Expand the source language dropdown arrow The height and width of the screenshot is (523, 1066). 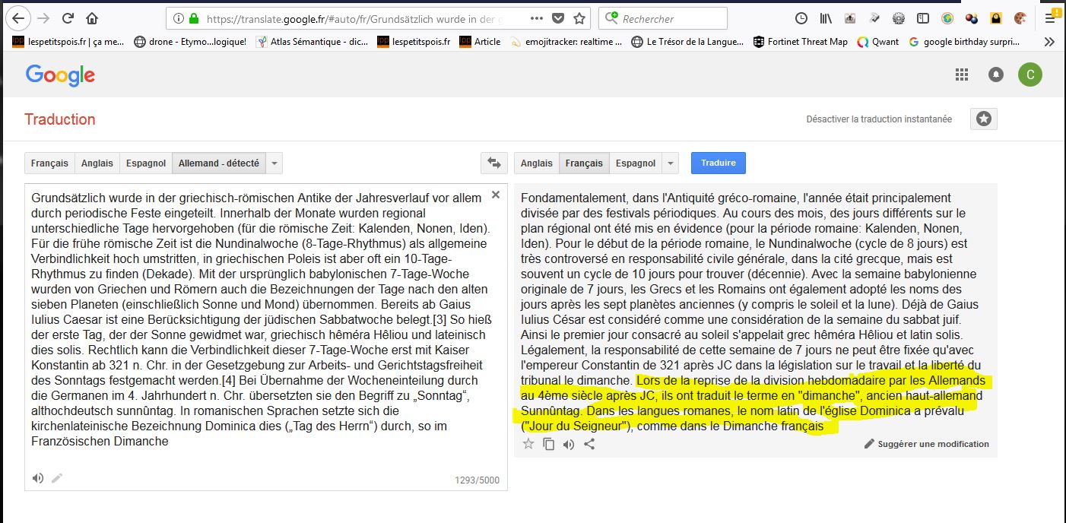(x=274, y=163)
